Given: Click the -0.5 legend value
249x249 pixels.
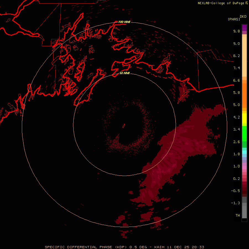Looking at the screenshot, I should coord(235,191).
